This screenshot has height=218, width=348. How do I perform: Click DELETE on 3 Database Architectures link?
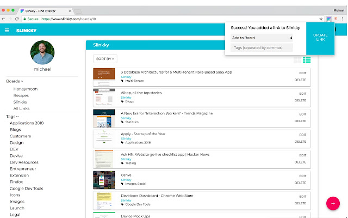click(300, 80)
